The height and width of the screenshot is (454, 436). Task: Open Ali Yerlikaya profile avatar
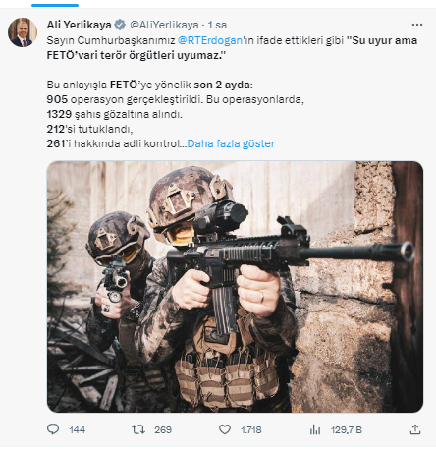(23, 32)
